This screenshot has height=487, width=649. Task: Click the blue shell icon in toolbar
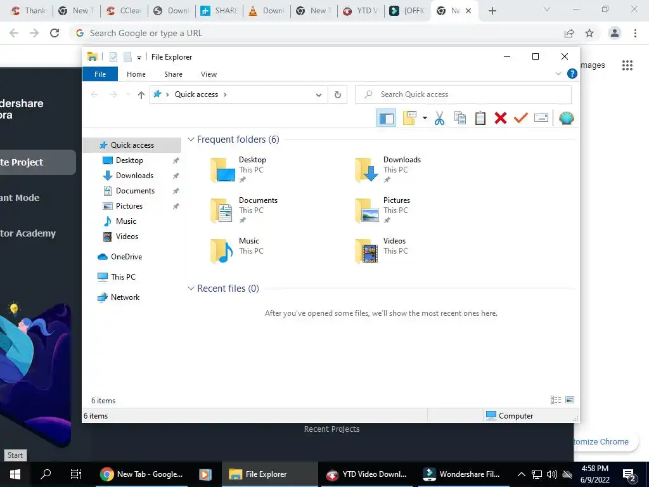tap(566, 118)
